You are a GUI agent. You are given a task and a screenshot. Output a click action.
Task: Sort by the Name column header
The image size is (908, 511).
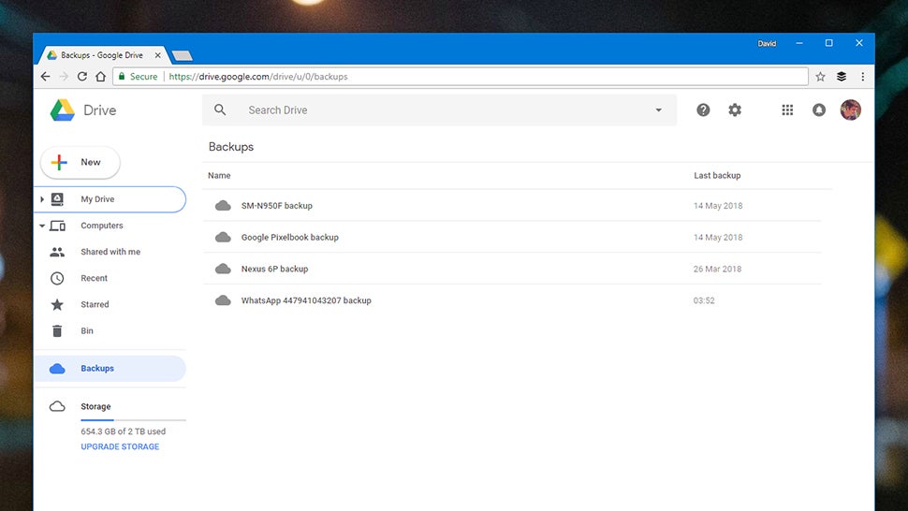(x=219, y=175)
